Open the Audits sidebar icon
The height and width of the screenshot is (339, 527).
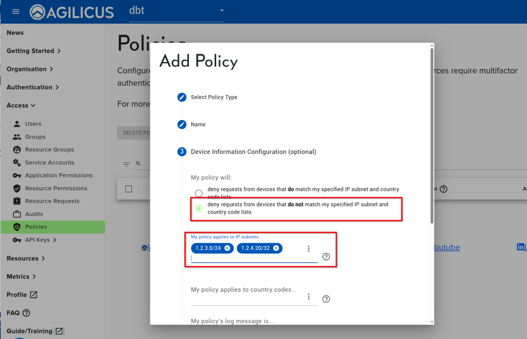(x=17, y=214)
